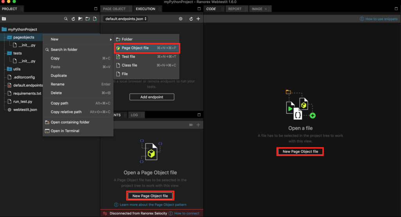Screen dimensions: 401x217
Task: Choose Delete in context menu
Action: coord(78,93)
